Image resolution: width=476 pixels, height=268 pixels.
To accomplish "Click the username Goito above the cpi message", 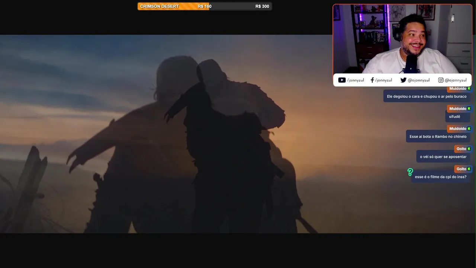I will point(461,169).
